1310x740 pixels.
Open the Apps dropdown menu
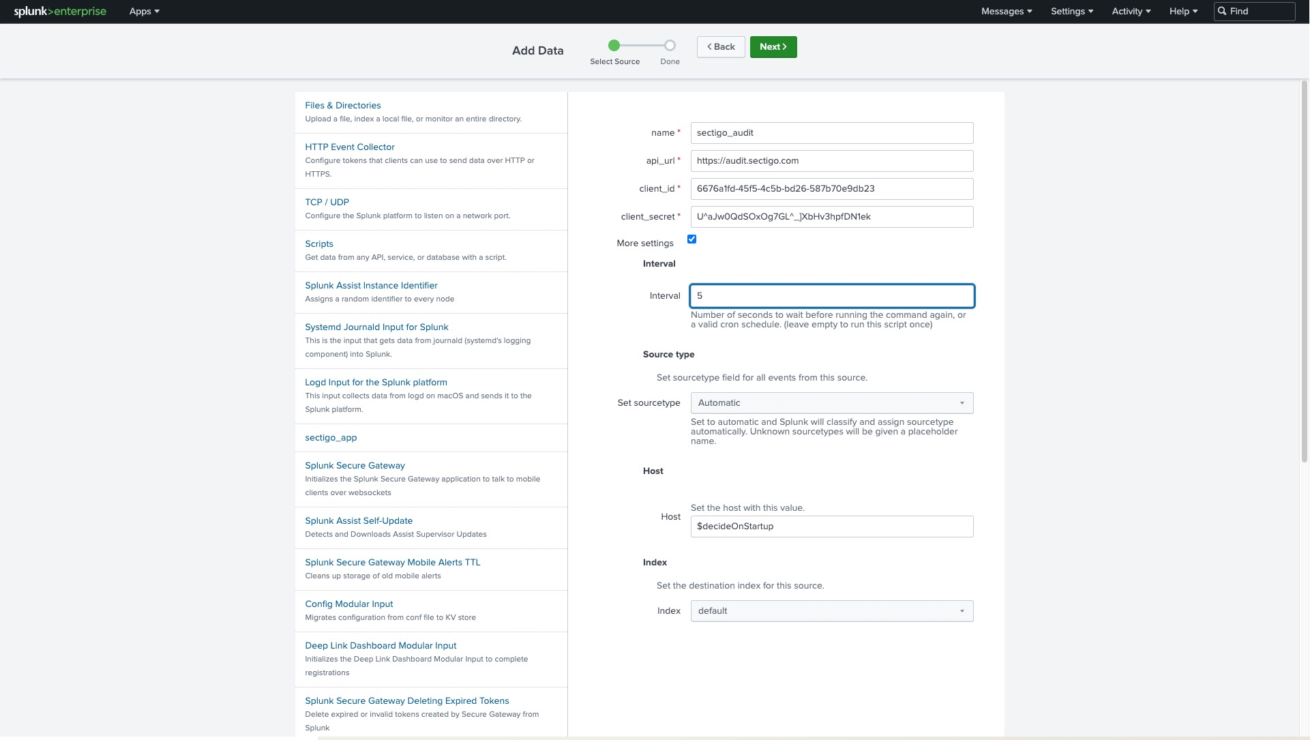click(145, 11)
